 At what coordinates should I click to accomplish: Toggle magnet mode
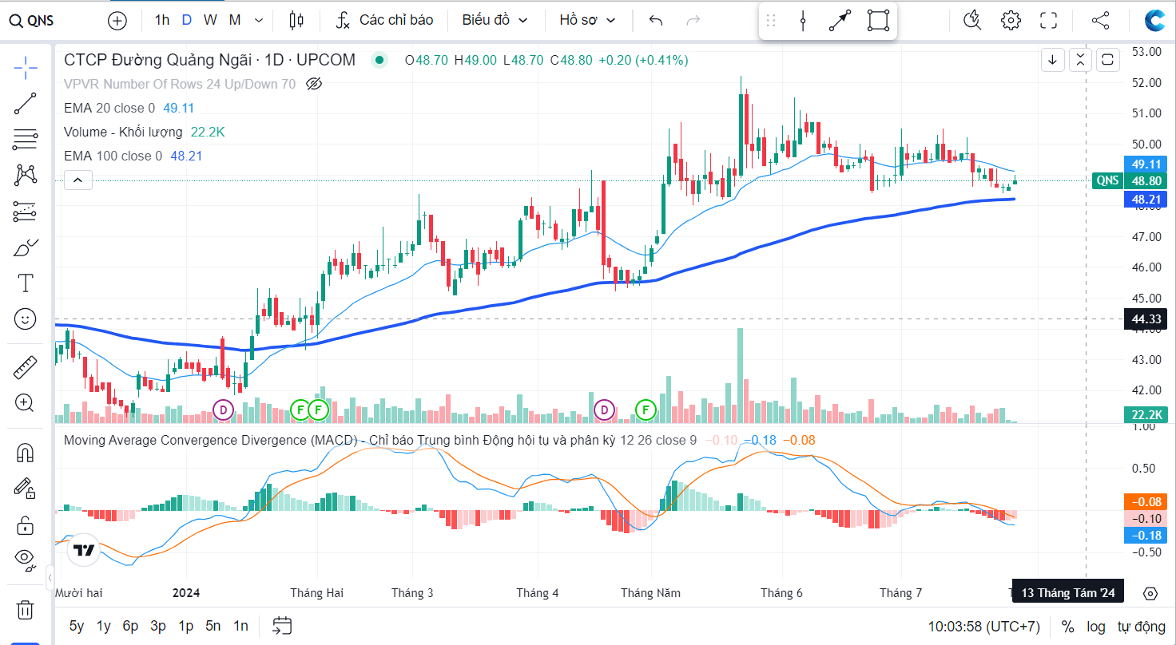(x=26, y=453)
